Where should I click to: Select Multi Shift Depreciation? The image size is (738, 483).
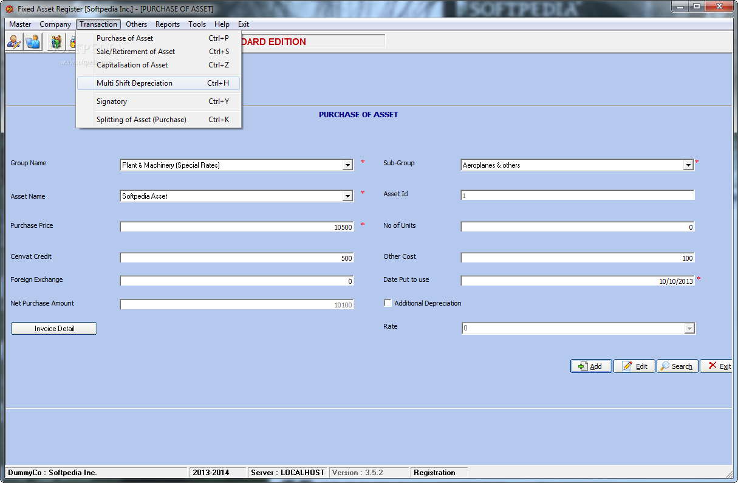[x=159, y=83]
